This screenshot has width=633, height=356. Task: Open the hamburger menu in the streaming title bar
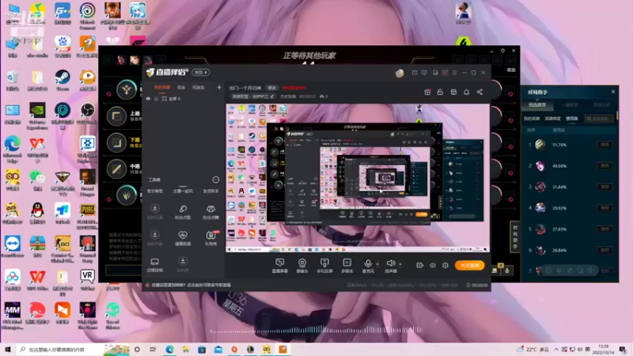pos(454,73)
